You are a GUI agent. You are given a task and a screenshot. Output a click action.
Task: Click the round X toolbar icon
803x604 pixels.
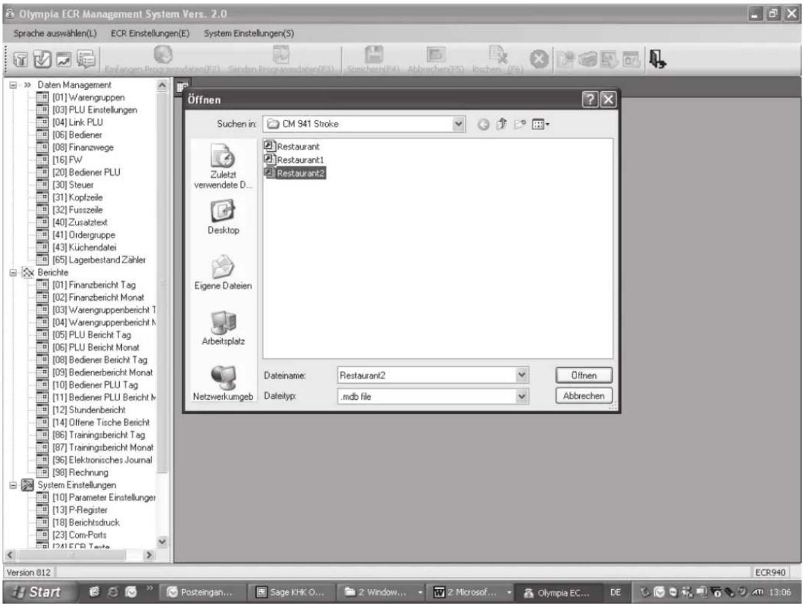pyautogui.click(x=539, y=59)
